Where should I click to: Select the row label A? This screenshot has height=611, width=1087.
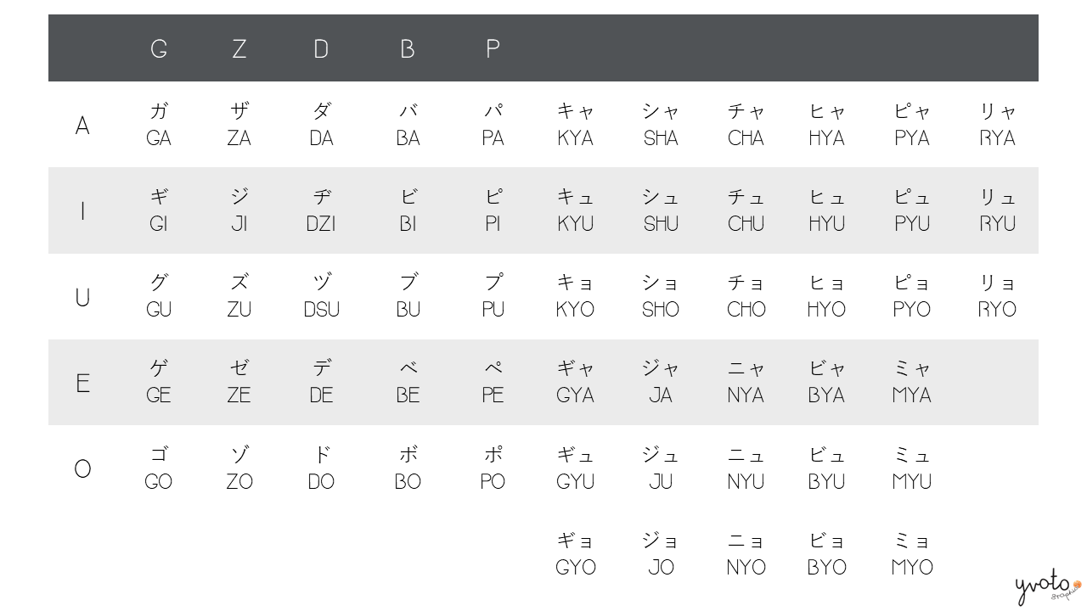[82, 126]
